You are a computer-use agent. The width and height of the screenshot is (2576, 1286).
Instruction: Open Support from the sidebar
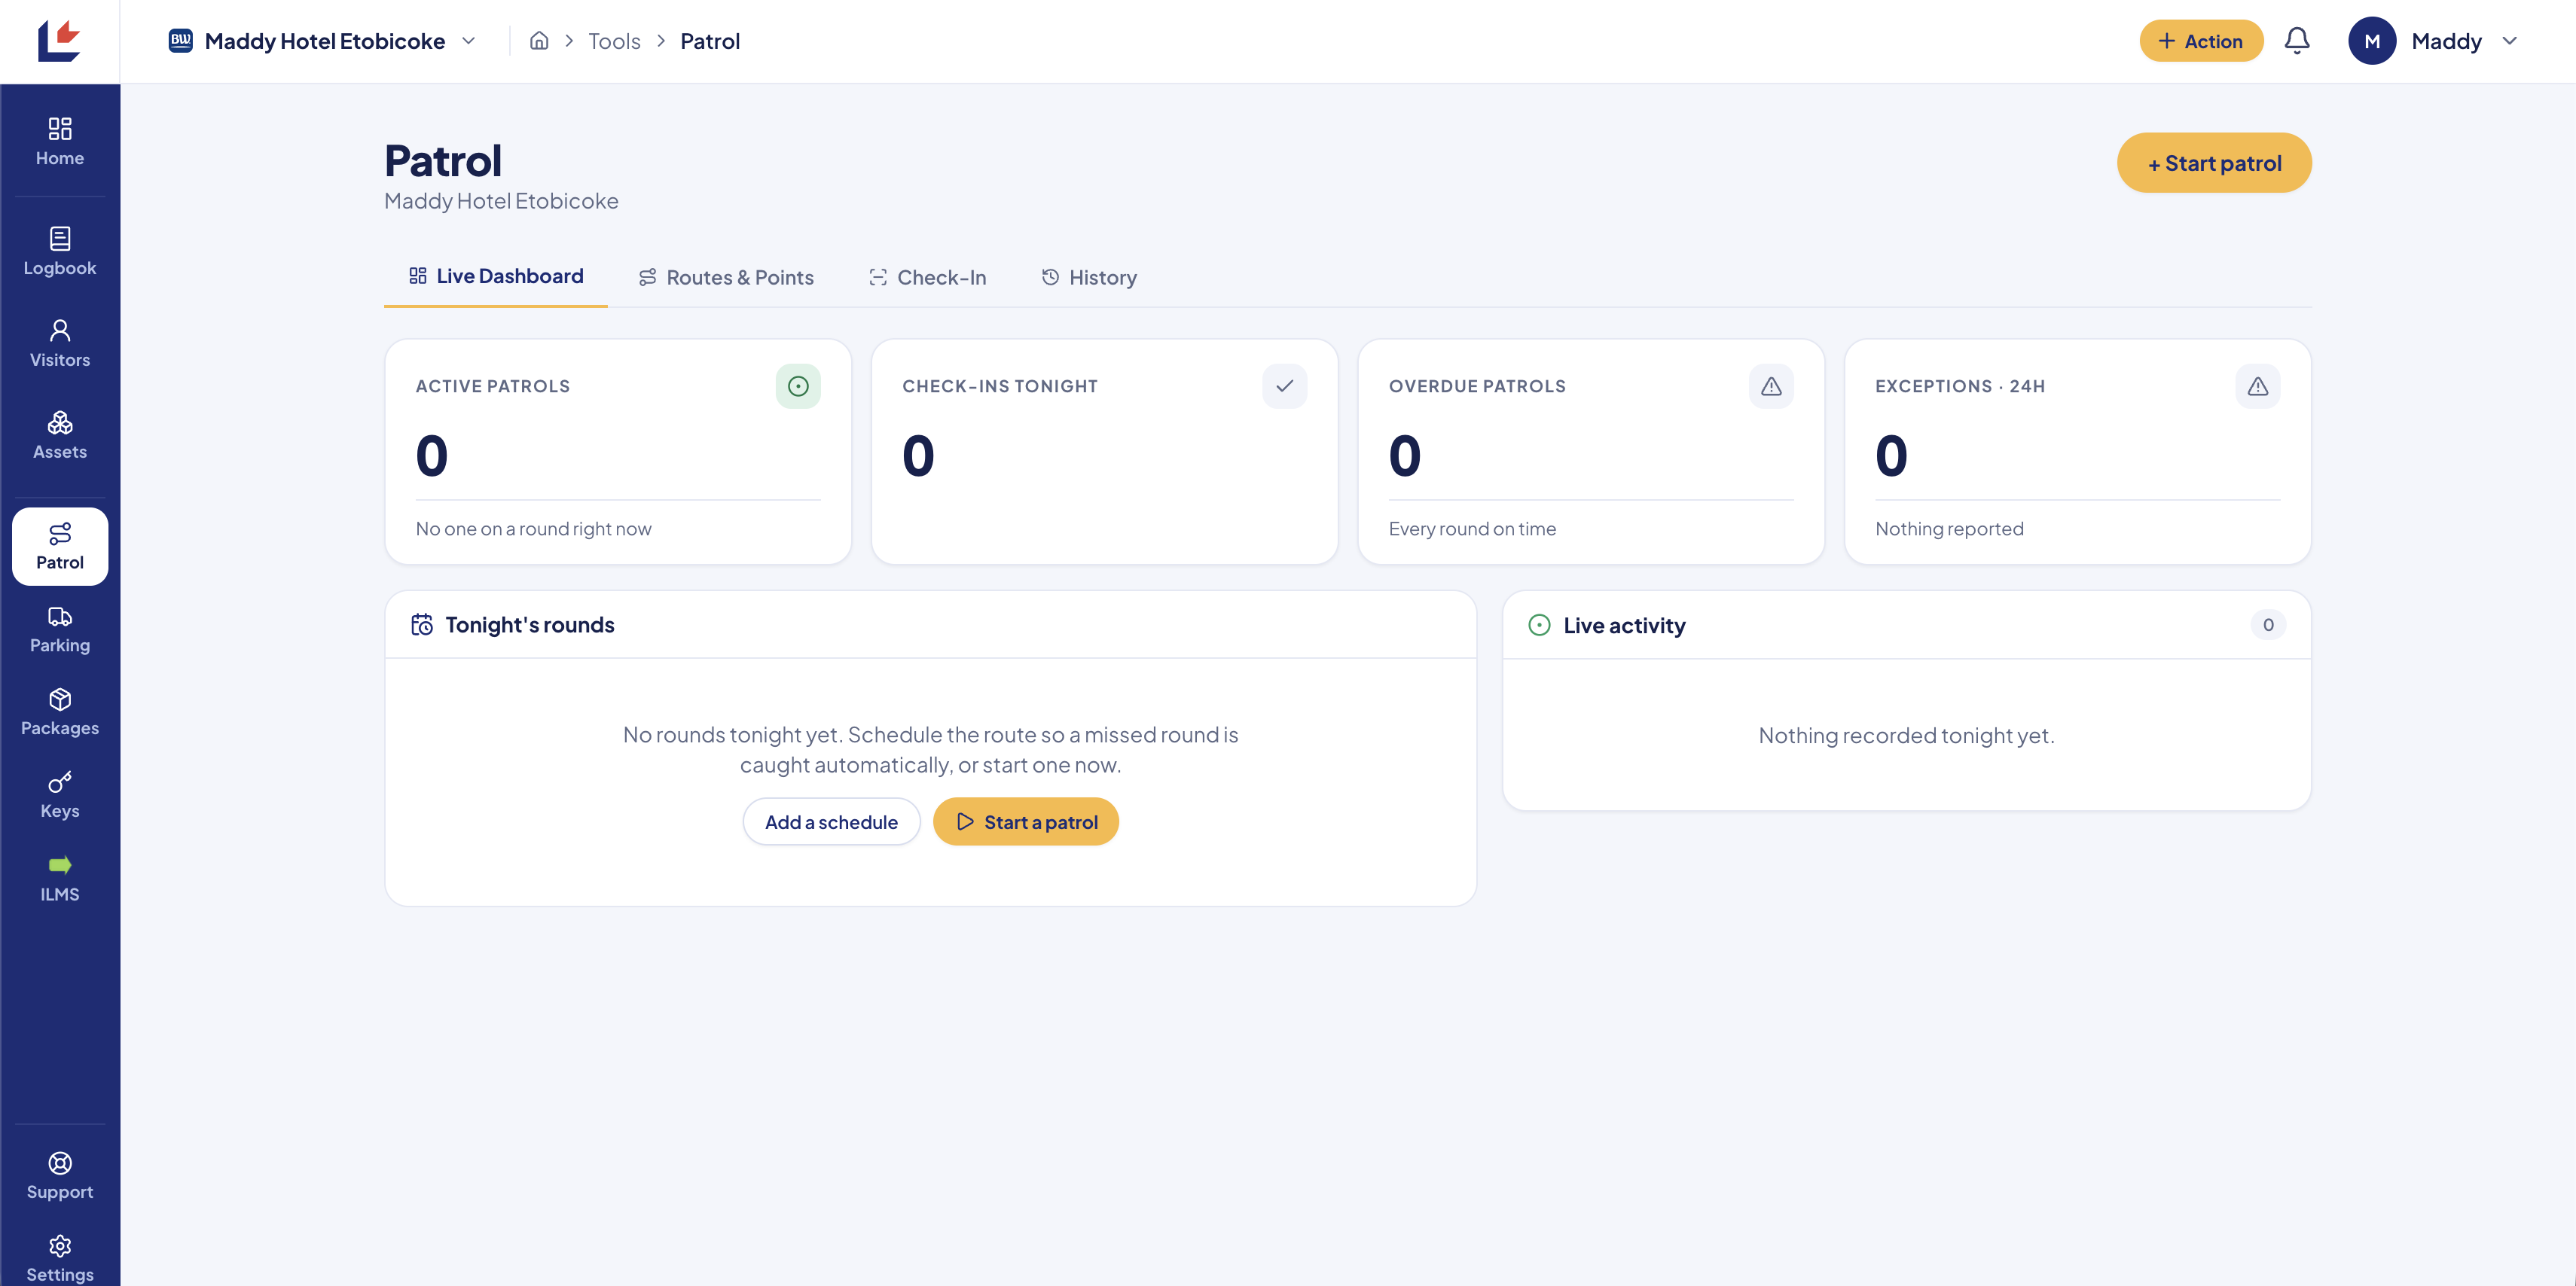60,1176
